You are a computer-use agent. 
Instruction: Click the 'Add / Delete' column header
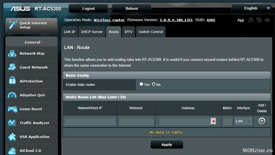262,108
